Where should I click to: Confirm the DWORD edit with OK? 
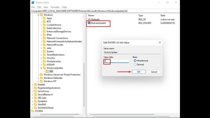(139, 72)
